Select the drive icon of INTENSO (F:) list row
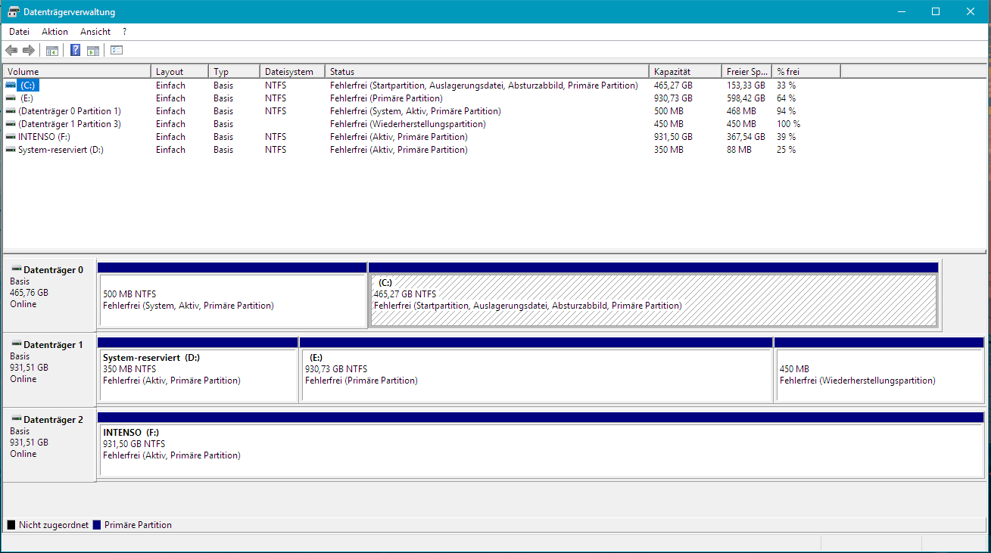Screen dimensions: 991x553 [11, 137]
